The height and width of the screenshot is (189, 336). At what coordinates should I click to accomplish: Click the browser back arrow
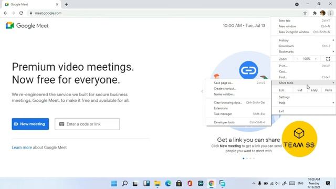5,13
